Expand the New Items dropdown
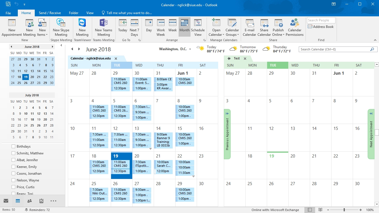This screenshot has width=379, height=213. [42, 33]
